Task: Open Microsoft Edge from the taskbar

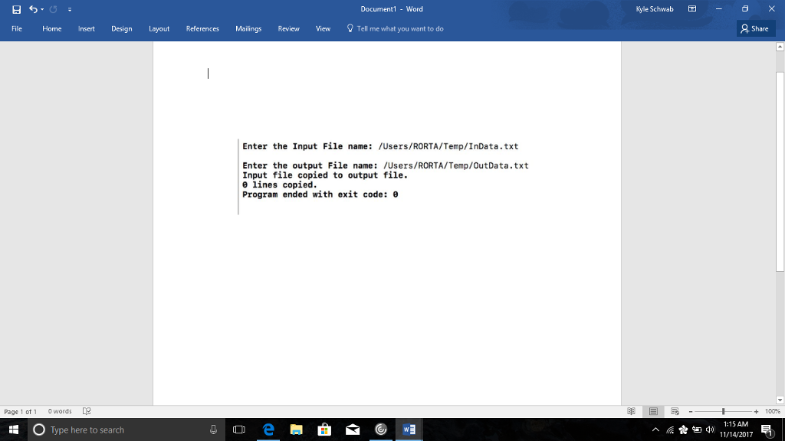Action: click(x=268, y=430)
